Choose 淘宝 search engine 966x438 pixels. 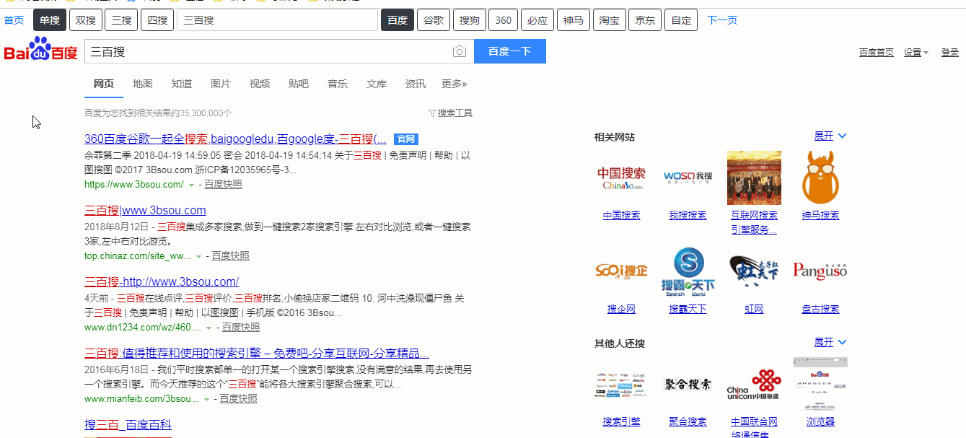point(609,20)
